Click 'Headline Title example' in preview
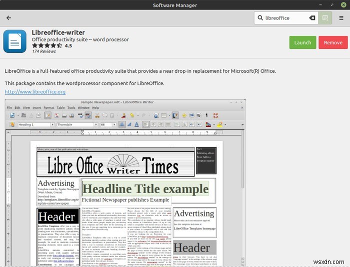350x267 pixels. point(145,189)
